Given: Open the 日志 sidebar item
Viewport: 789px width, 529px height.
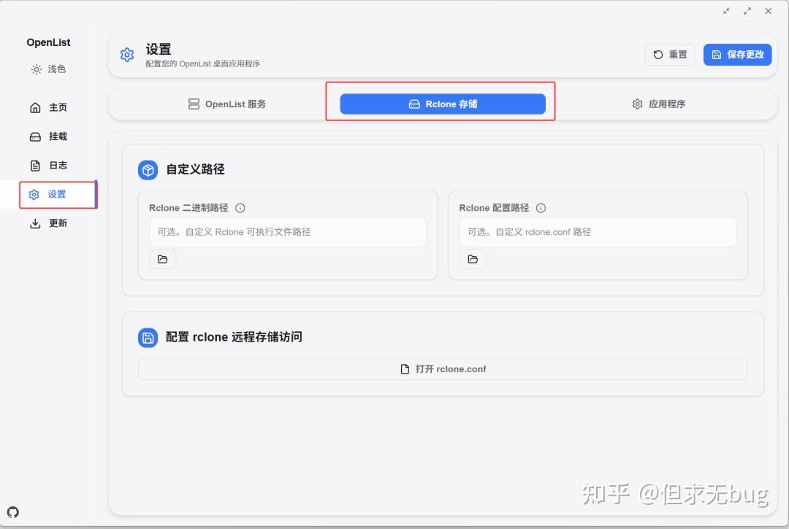Looking at the screenshot, I should [48, 166].
